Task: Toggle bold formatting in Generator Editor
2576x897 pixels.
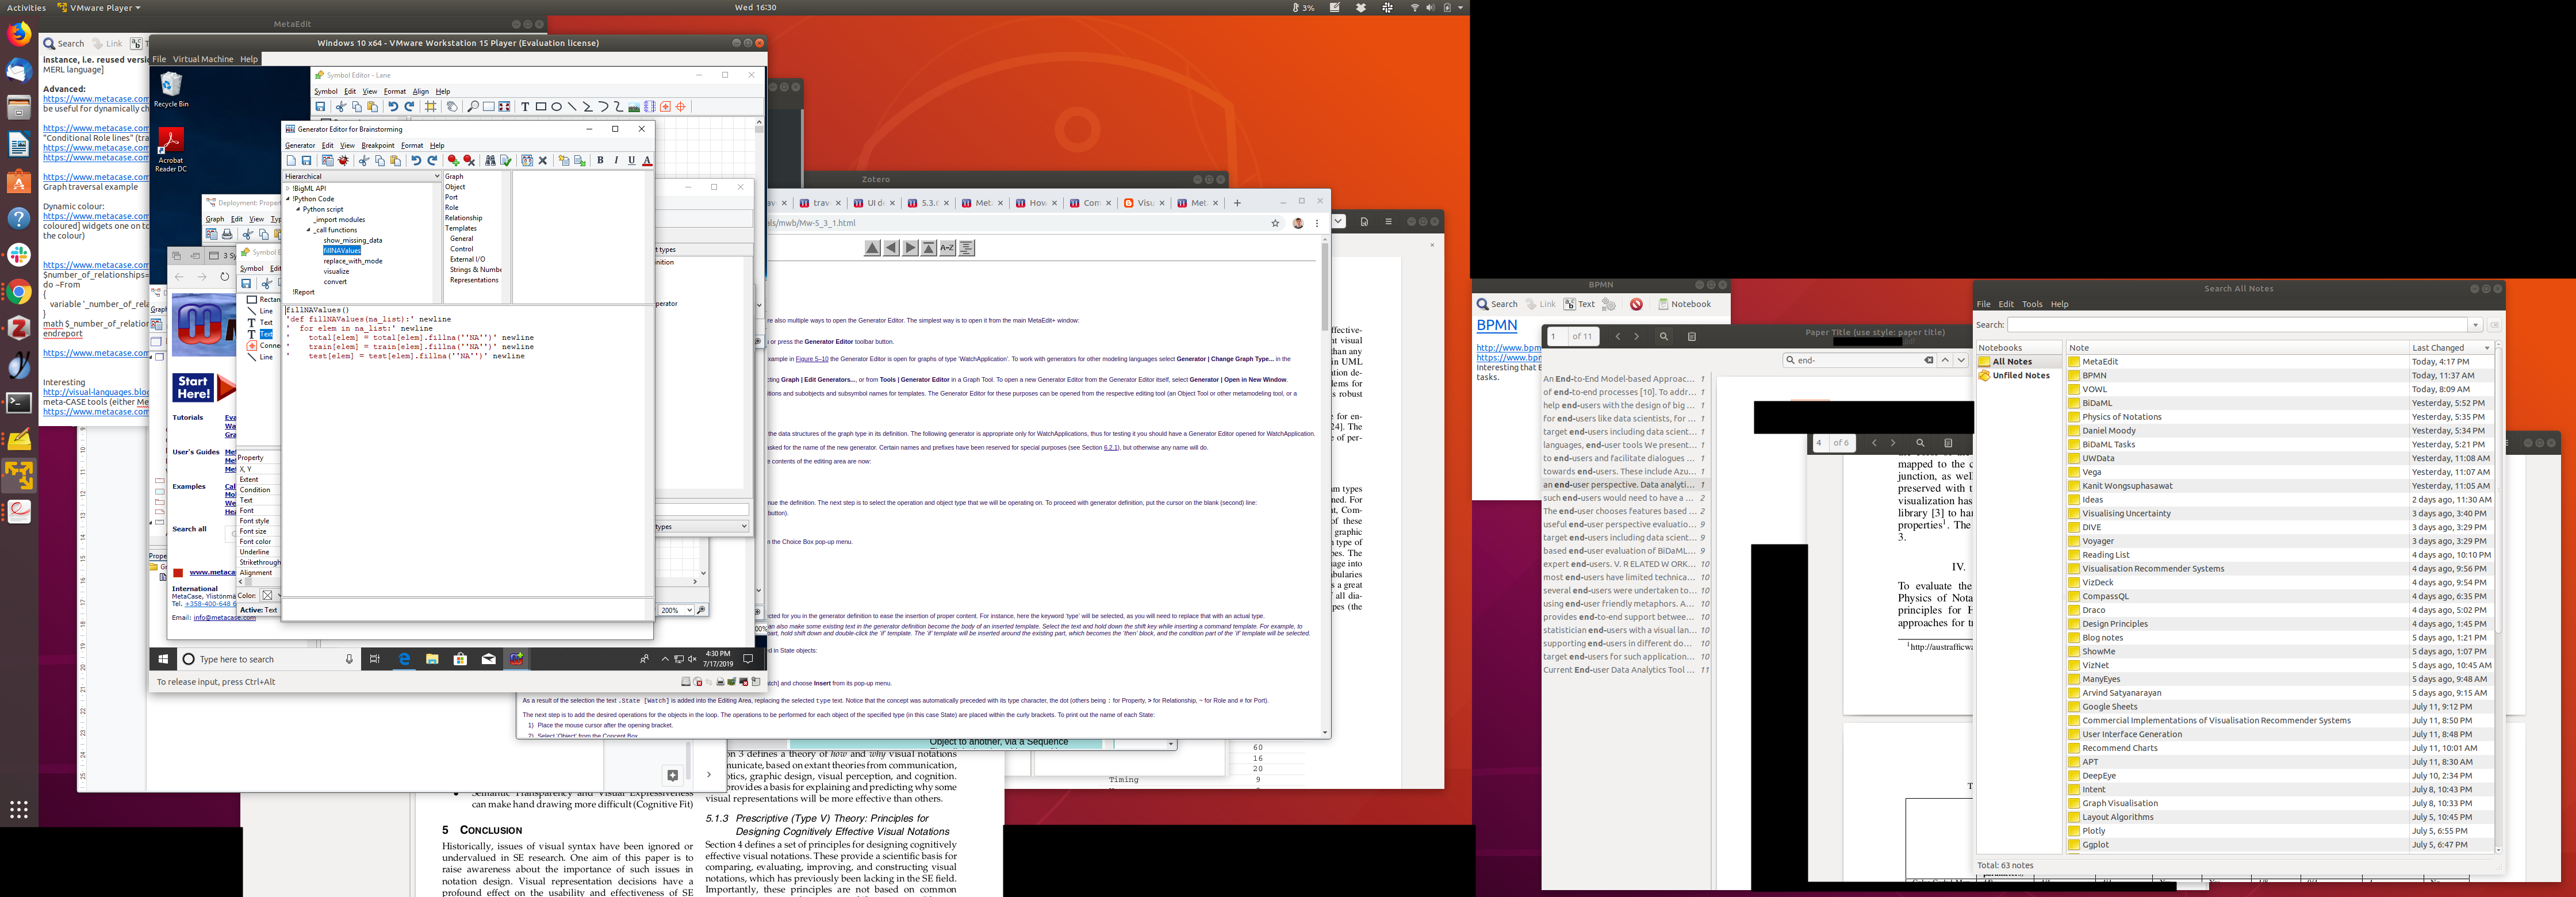Action: coord(600,161)
